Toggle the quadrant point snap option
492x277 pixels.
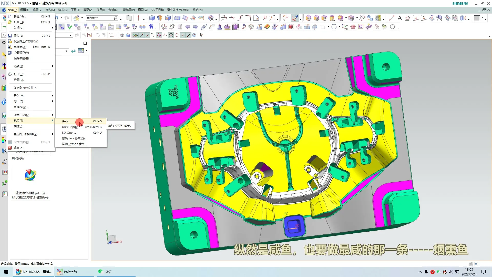(x=177, y=35)
